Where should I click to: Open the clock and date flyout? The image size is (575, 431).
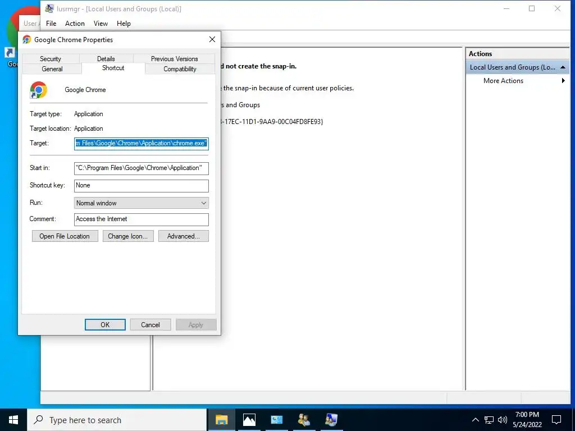point(527,420)
